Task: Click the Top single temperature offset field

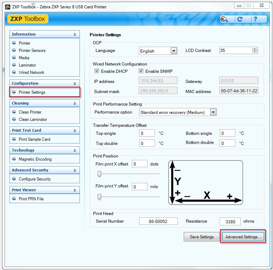Action: (147, 133)
